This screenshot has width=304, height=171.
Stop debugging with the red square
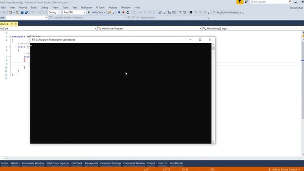click(x=123, y=12)
